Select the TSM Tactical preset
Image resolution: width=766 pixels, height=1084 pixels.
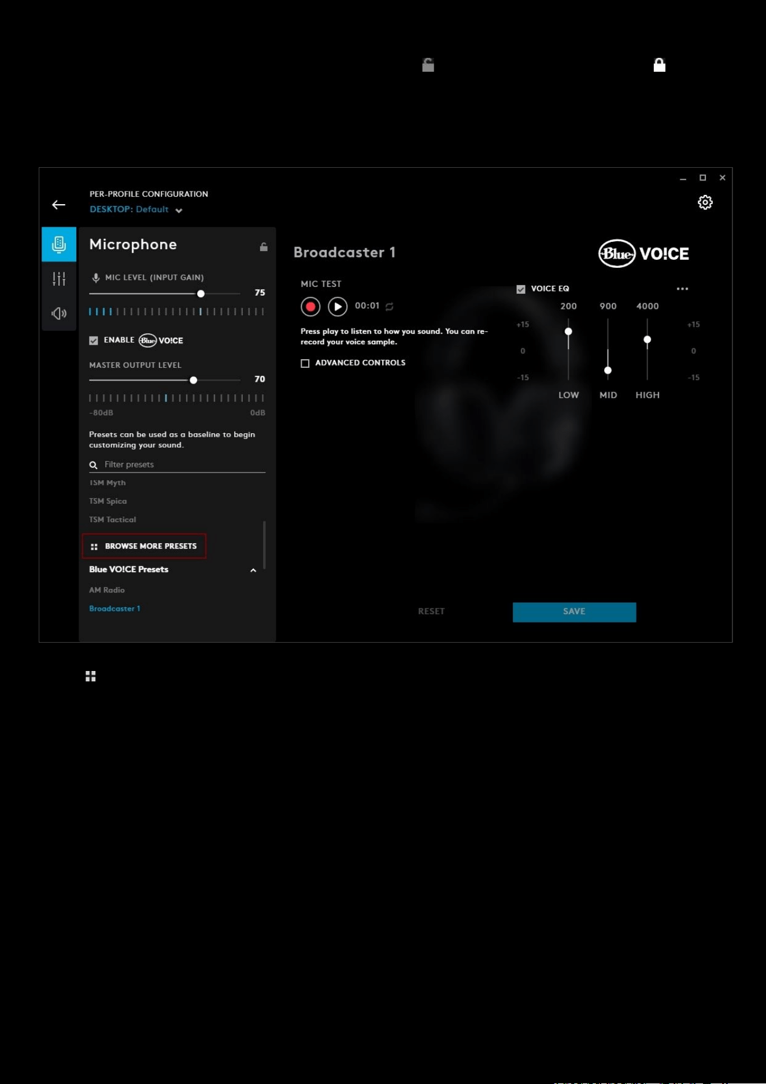[x=113, y=520]
